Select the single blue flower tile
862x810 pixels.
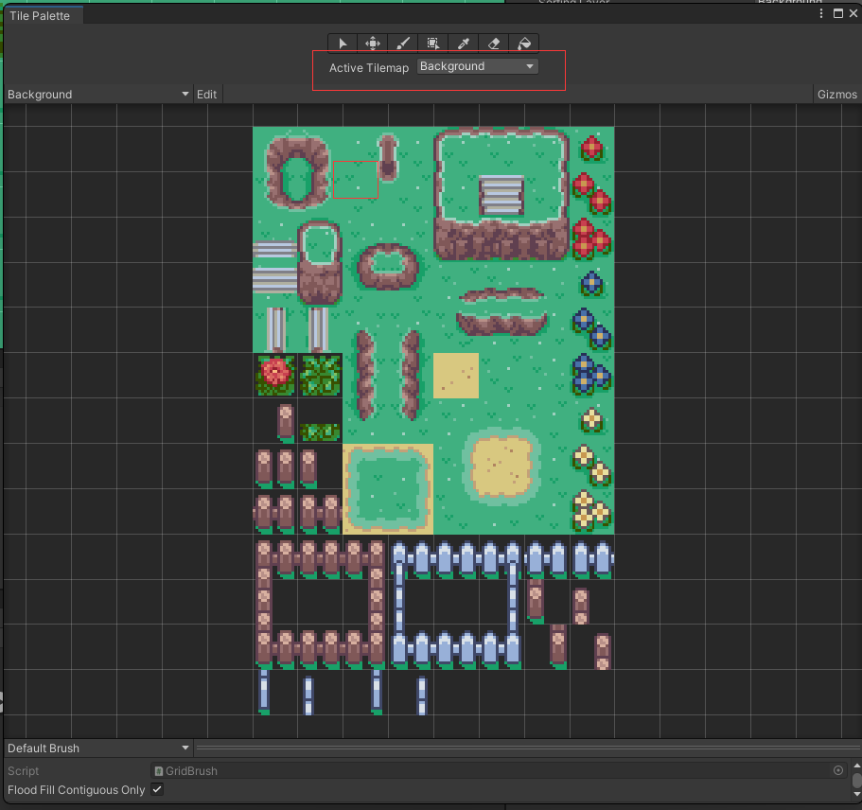(x=592, y=284)
